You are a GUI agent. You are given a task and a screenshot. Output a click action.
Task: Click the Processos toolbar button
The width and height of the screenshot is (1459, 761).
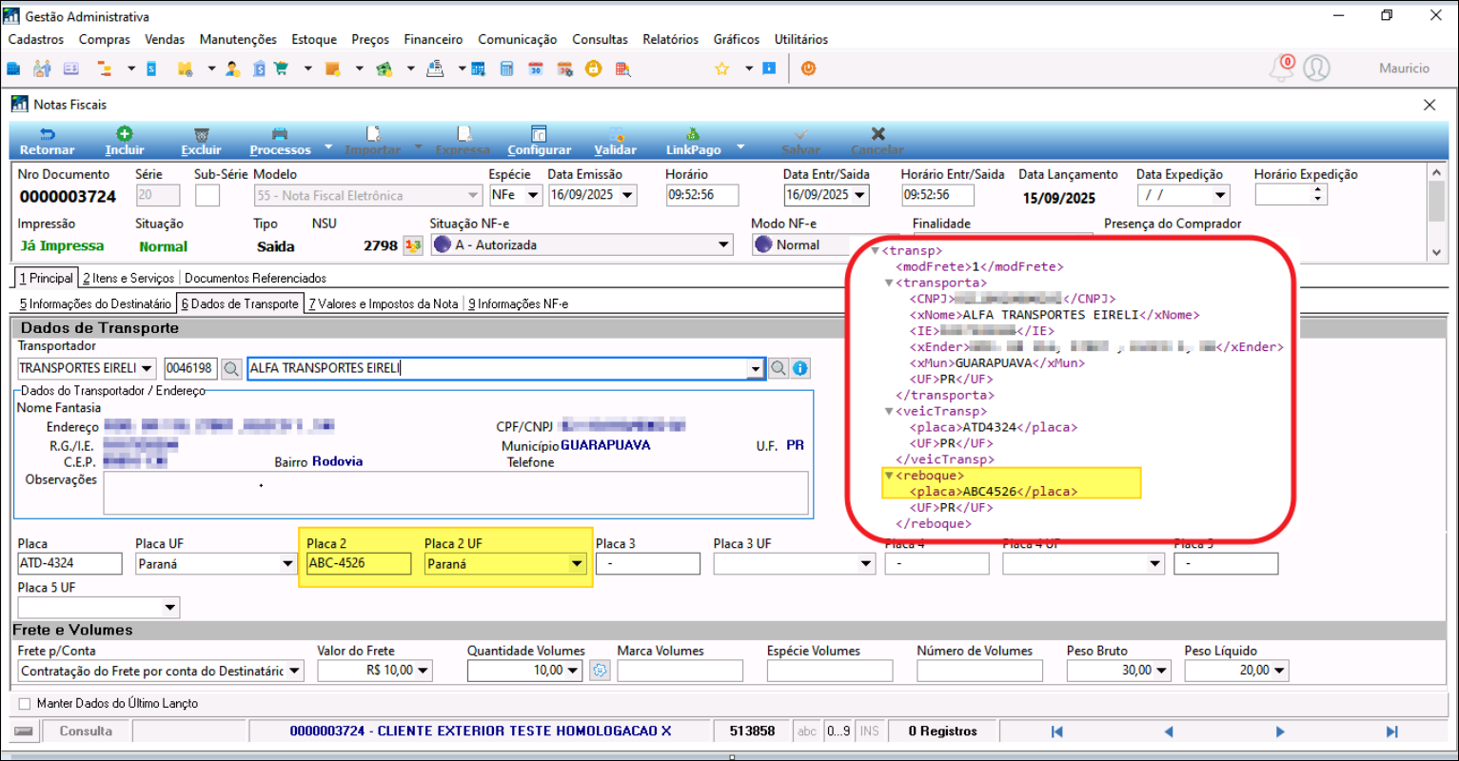(x=280, y=141)
